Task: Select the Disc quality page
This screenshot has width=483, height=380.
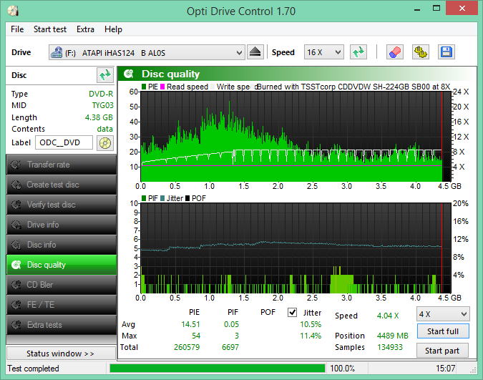Action: [62, 265]
